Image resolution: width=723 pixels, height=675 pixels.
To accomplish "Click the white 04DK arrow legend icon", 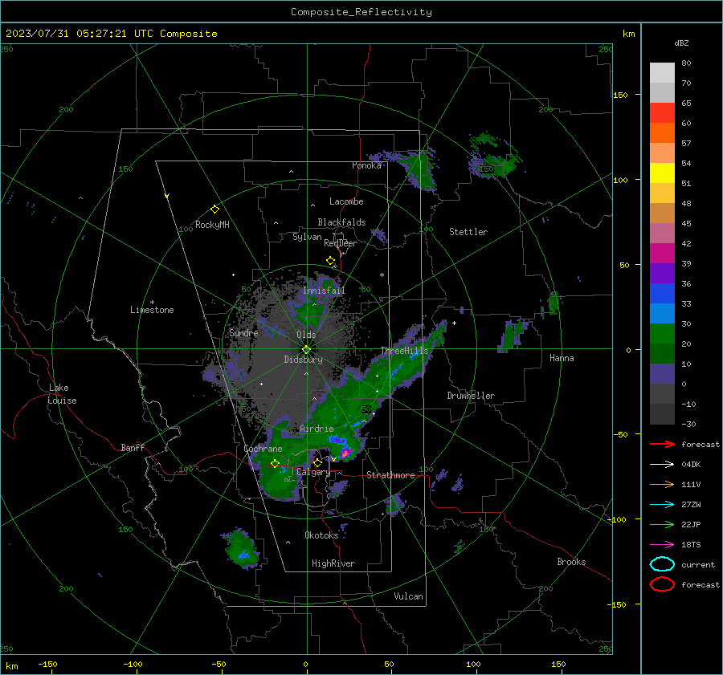I will [x=662, y=464].
